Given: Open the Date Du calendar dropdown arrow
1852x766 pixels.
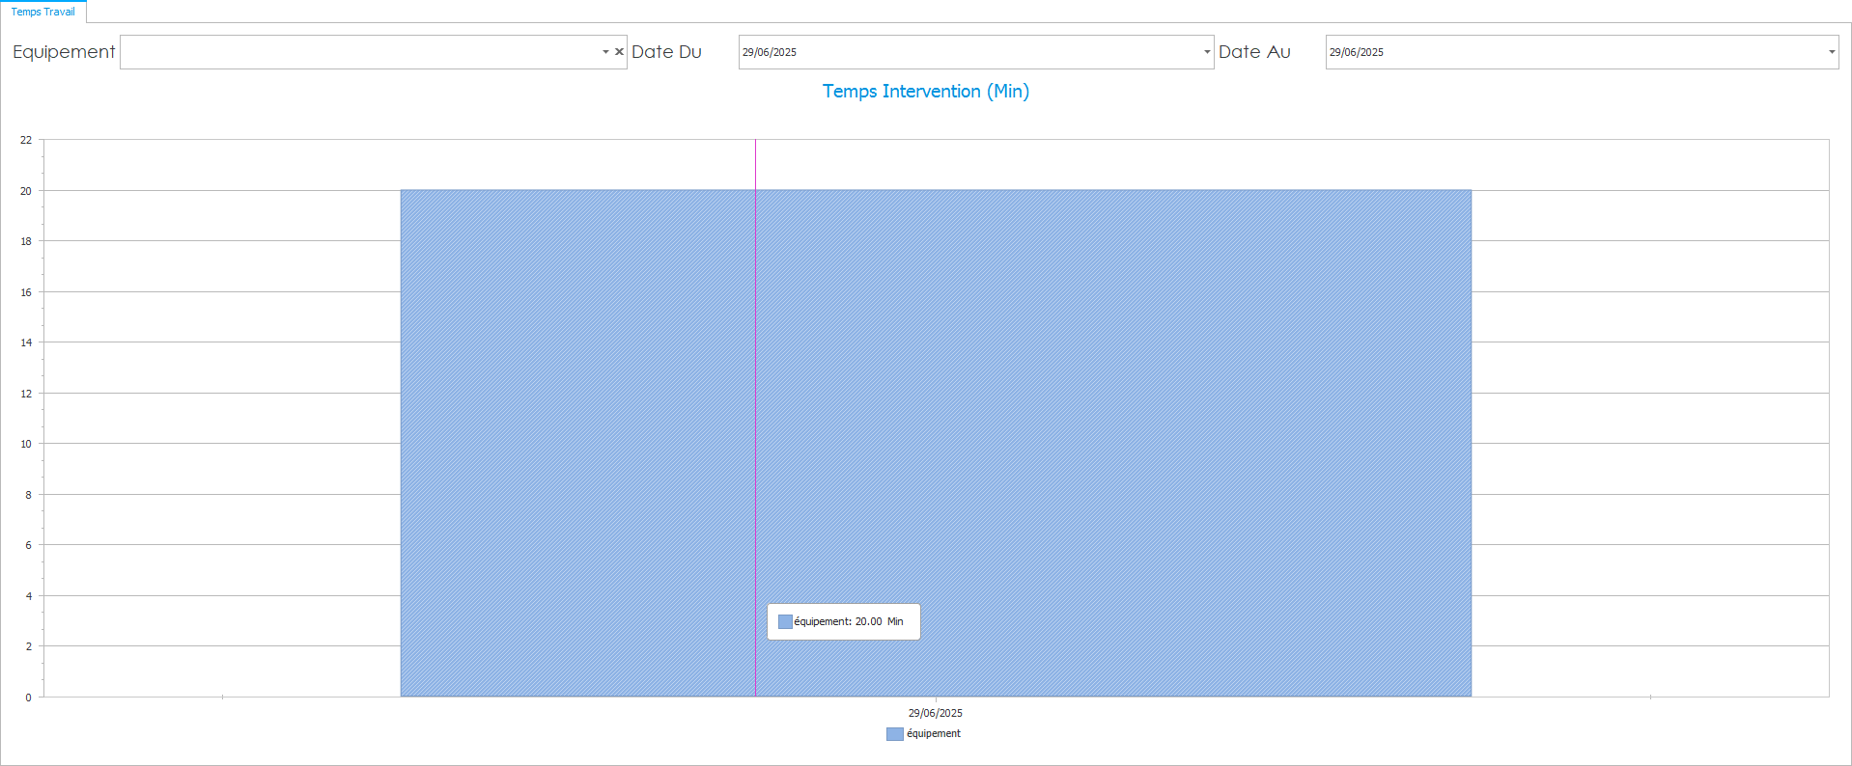Looking at the screenshot, I should point(1206,52).
